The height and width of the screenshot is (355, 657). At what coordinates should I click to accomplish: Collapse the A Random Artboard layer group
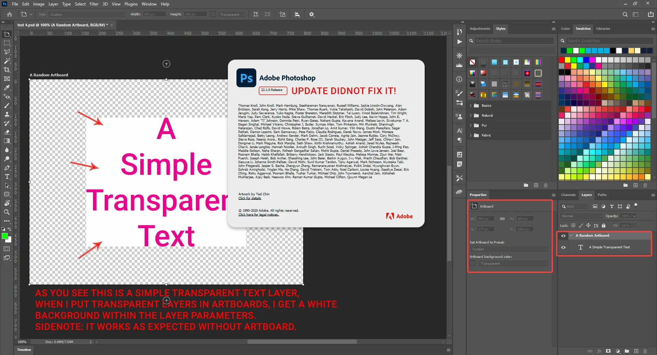point(571,236)
